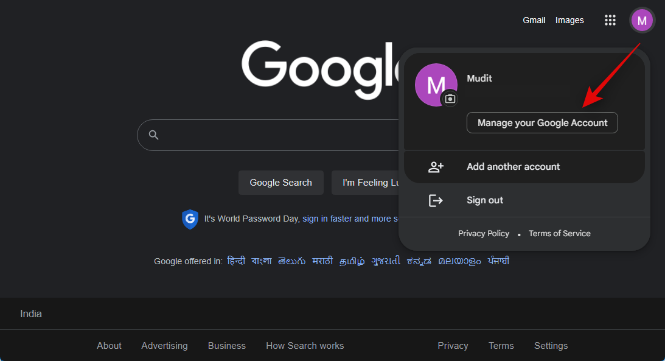Switch Google to ಕನ್ನಡ language

click(x=419, y=261)
